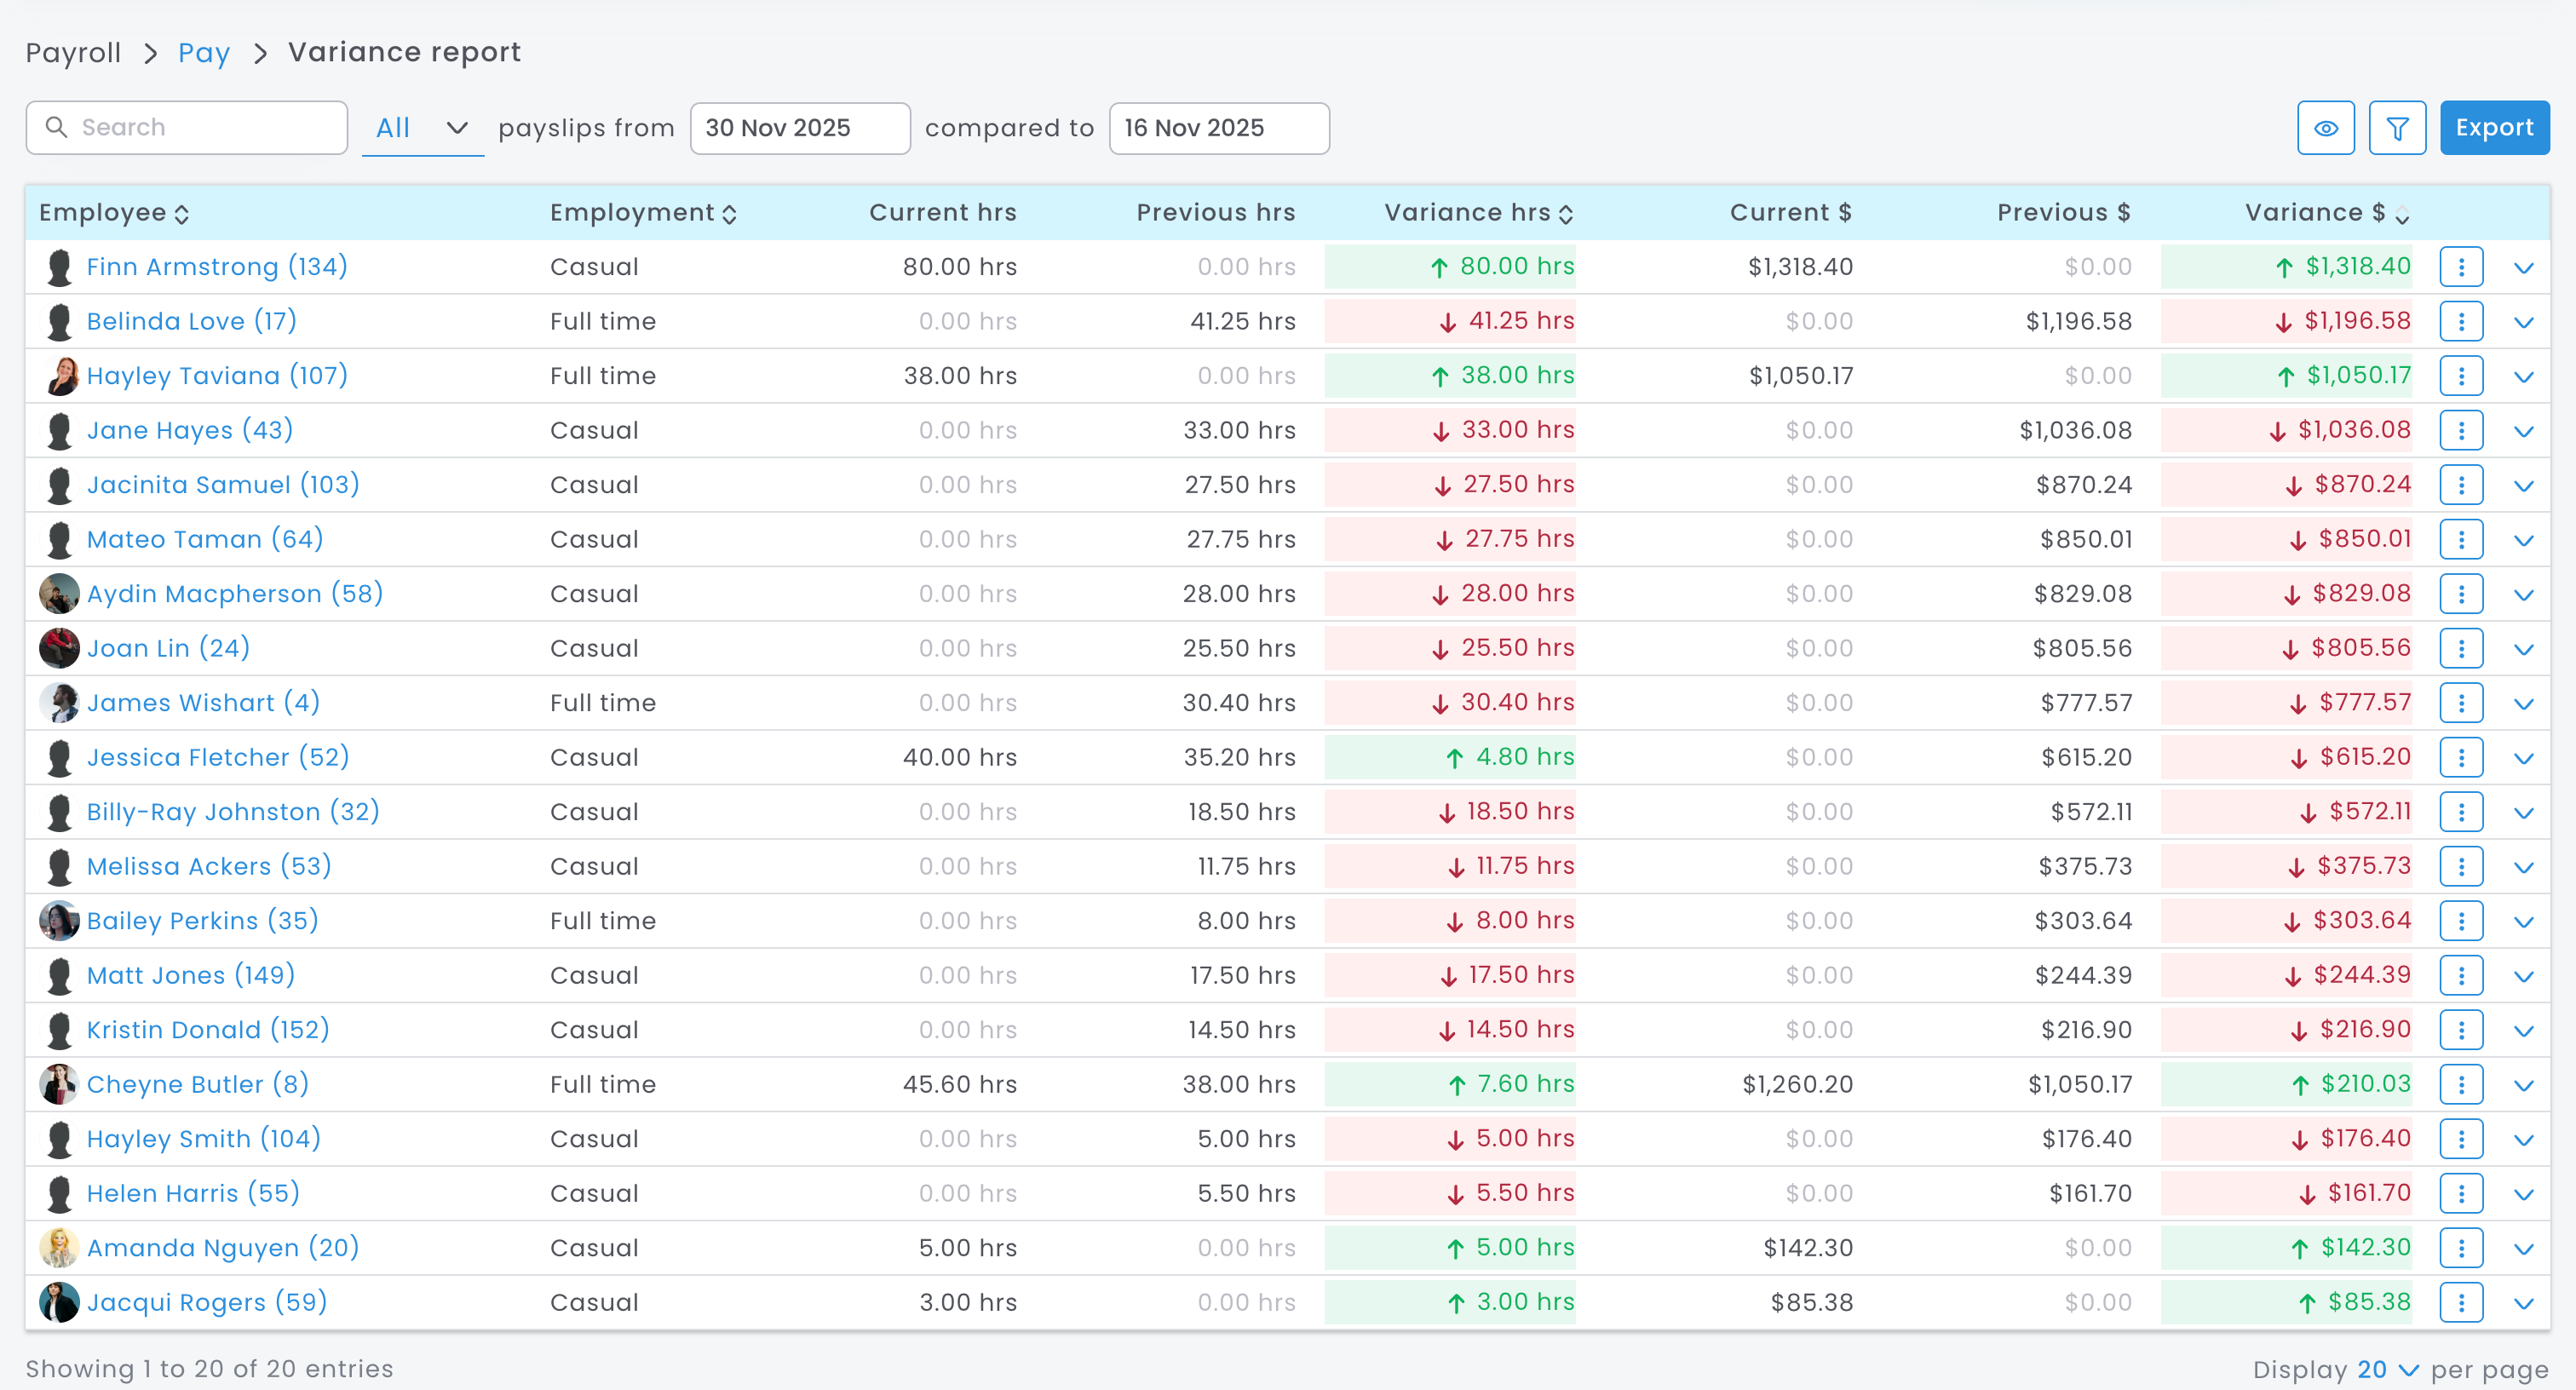Click the search magnifier icon

(57, 127)
